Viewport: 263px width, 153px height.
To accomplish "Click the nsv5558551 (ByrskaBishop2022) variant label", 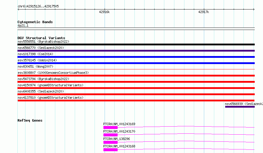I will click(43, 42).
